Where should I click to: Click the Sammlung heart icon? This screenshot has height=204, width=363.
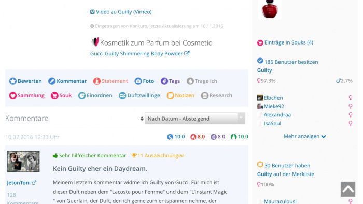13,96
